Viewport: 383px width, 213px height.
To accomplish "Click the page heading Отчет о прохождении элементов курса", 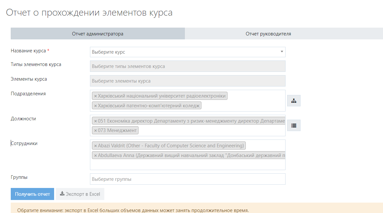I will [89, 13].
